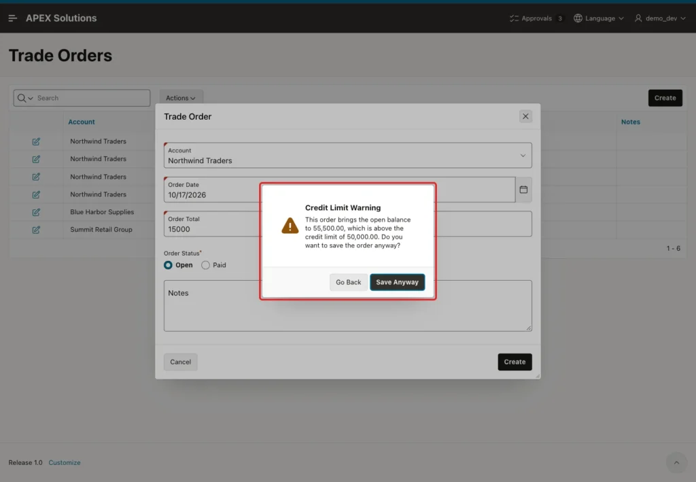Expand the Account select list

point(523,155)
